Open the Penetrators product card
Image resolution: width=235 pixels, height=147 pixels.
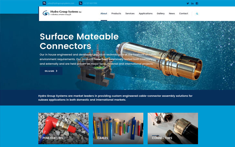click(x=64, y=129)
